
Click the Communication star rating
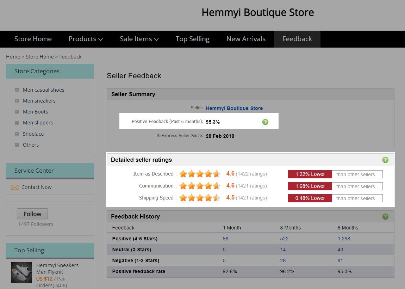(200, 186)
